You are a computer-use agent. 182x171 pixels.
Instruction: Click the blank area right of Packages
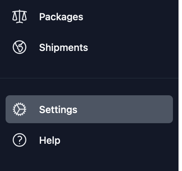[128, 17]
